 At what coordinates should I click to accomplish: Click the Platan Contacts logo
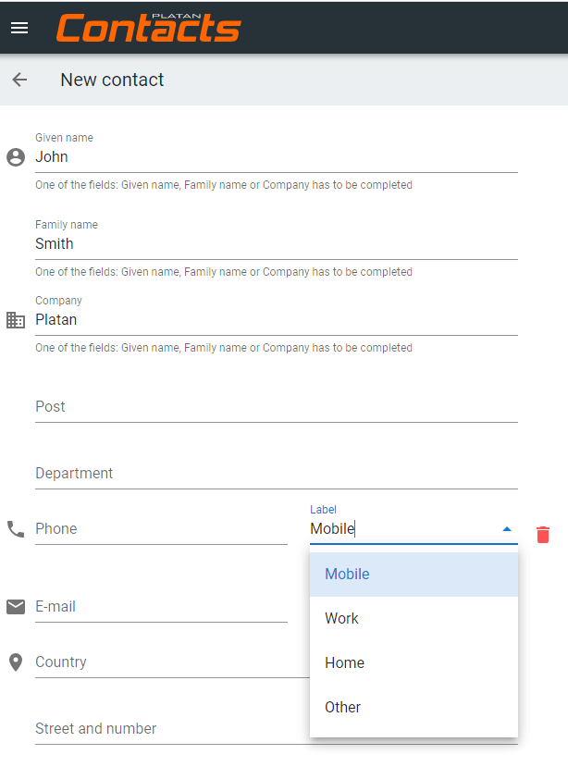(x=149, y=28)
